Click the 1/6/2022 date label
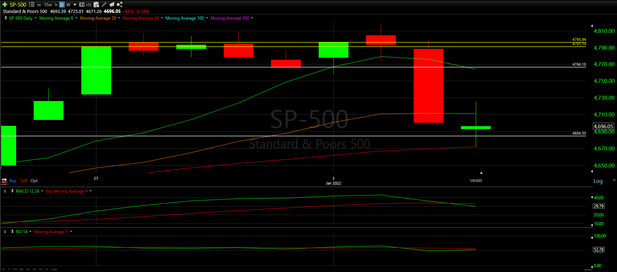Screen dimensions: 617x272 pyautogui.click(x=476, y=181)
